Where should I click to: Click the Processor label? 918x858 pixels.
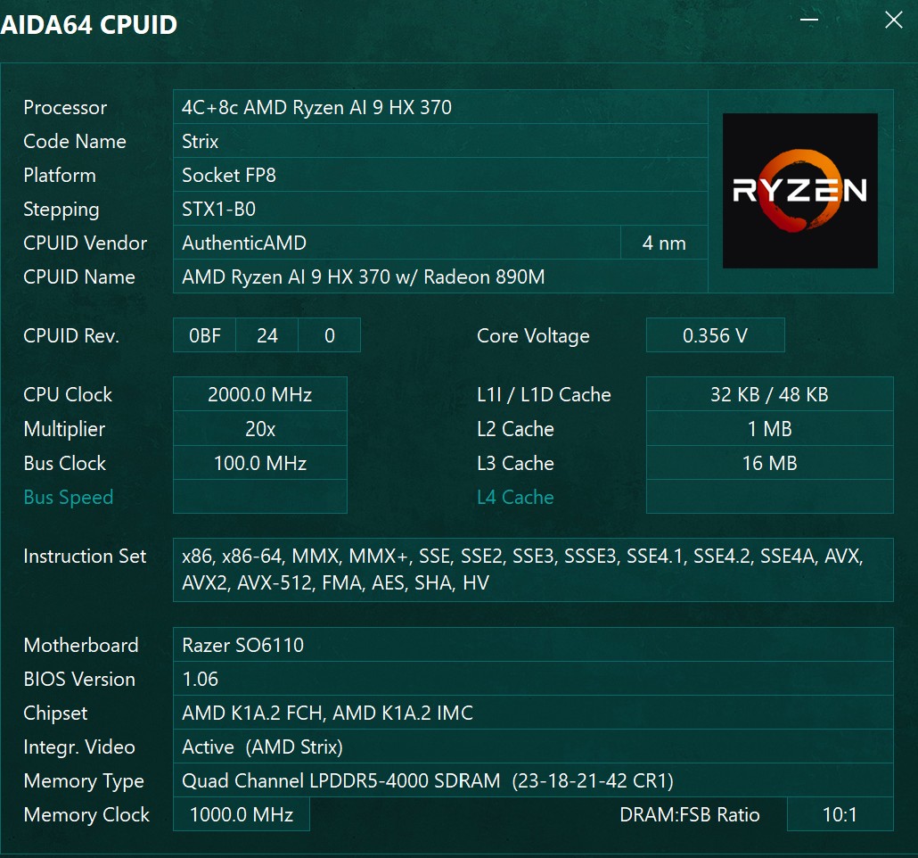point(65,108)
